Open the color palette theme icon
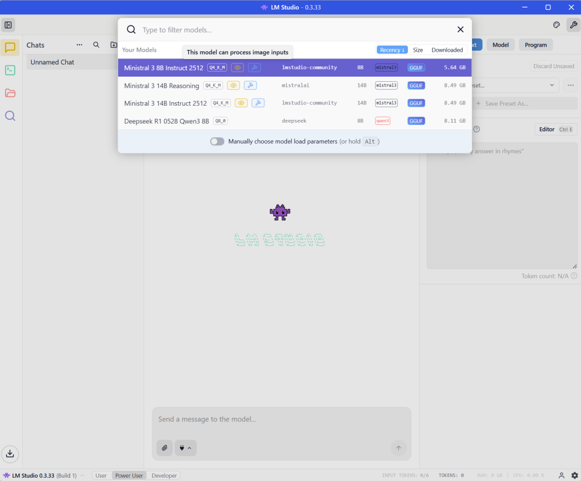This screenshot has width=581, height=481. [556, 25]
